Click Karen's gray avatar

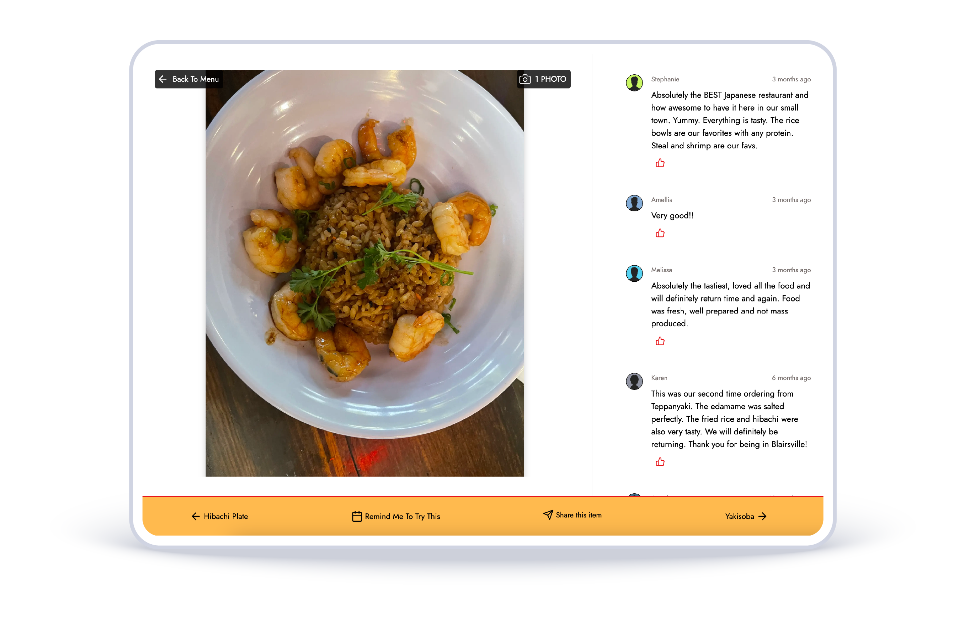634,381
